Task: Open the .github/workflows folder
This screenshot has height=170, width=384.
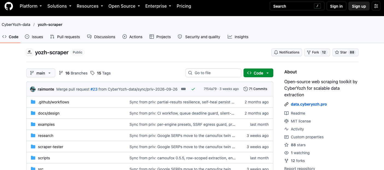Action: coord(54,102)
